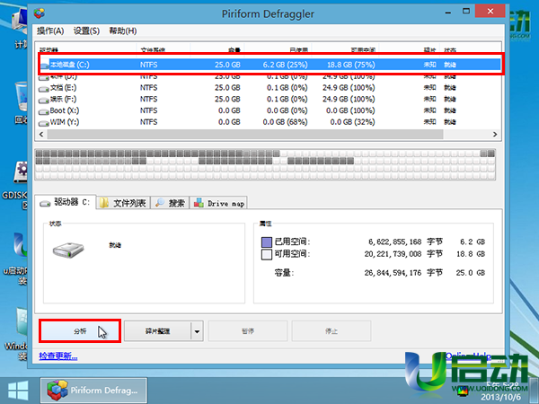Click the 停止 stop button
This screenshot has height=404, width=539.
tap(331, 331)
